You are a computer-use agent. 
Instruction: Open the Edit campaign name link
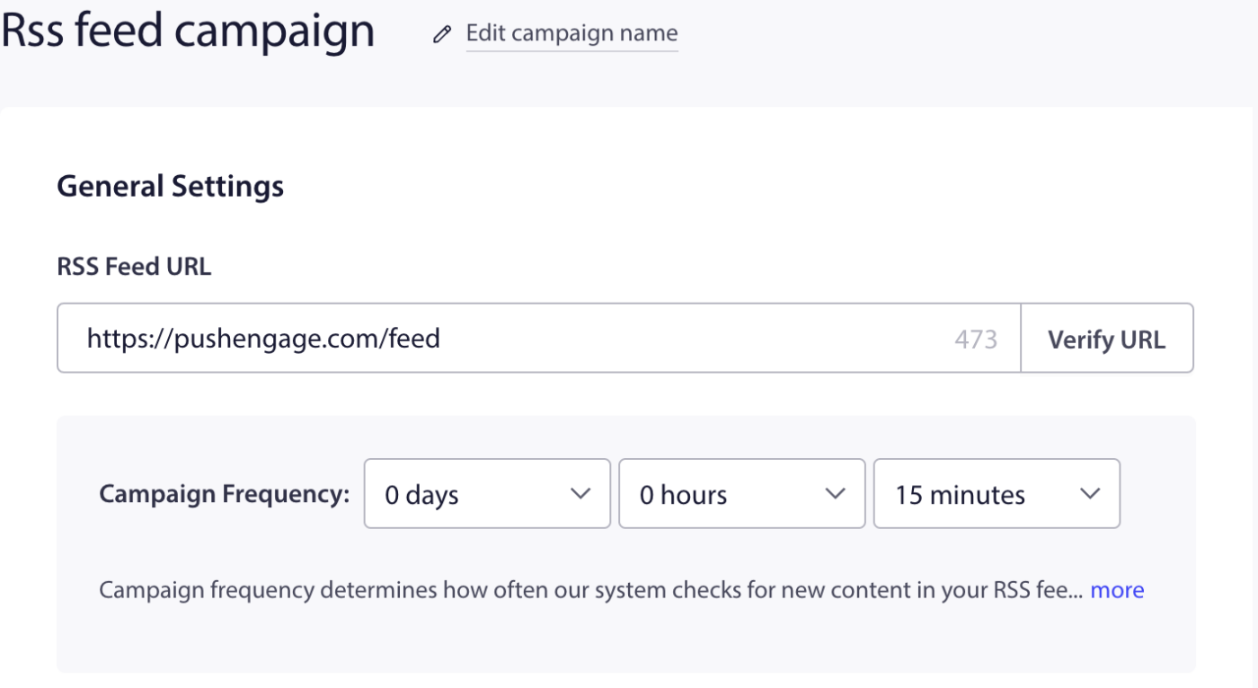[571, 34]
